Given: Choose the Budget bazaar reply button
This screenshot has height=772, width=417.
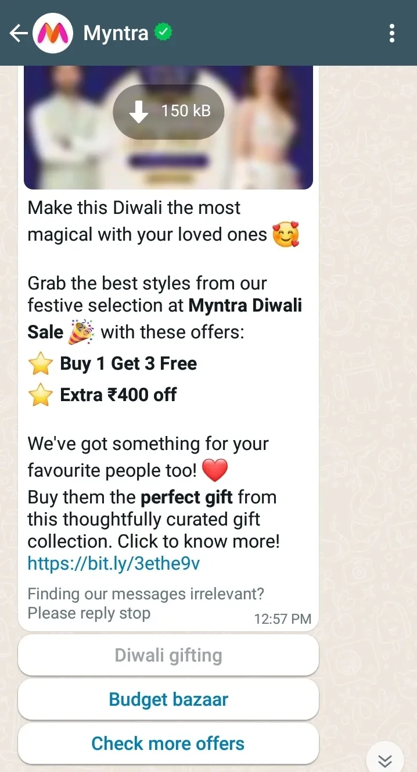Looking at the screenshot, I should [x=168, y=699].
